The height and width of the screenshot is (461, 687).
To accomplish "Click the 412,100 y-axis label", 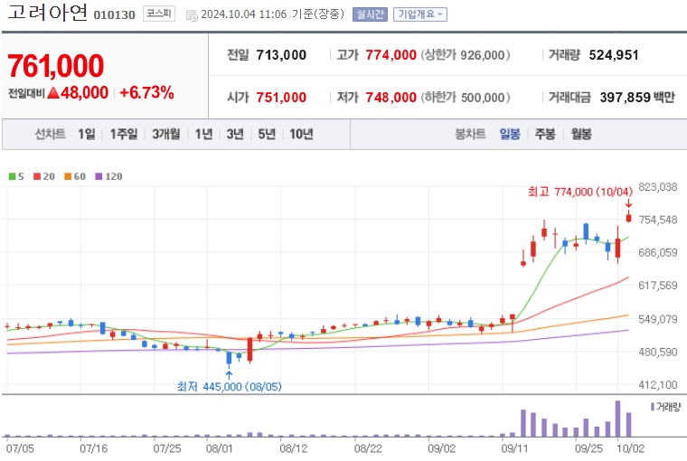I will pos(658,385).
